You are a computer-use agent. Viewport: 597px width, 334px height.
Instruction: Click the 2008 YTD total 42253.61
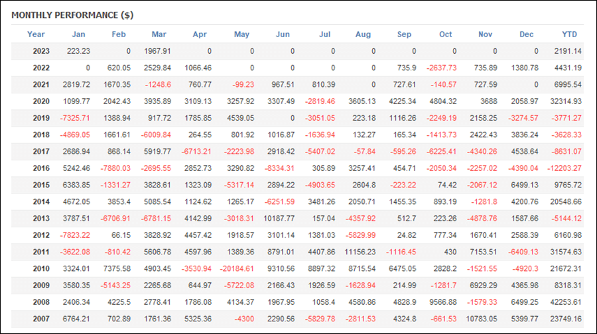[x=566, y=302]
